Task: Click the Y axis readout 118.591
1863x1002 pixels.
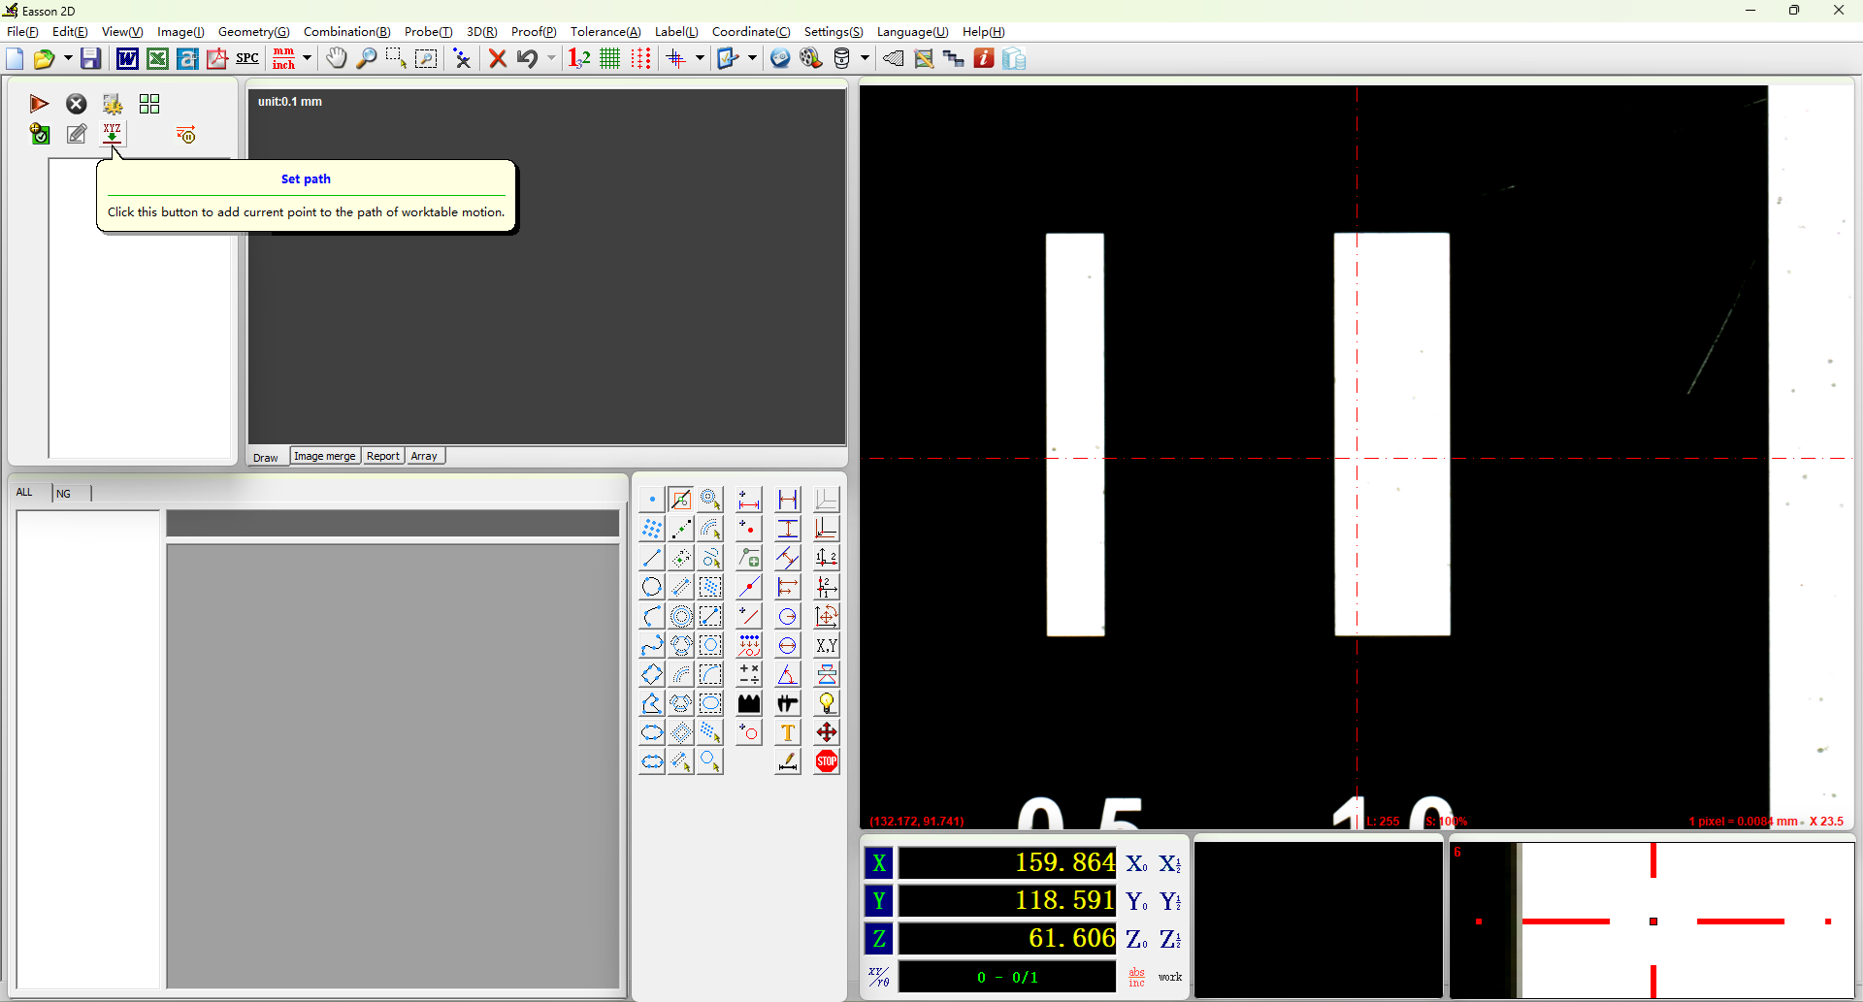Action: (1007, 900)
